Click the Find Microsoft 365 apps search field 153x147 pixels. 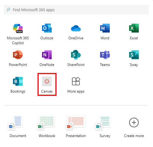76,10
